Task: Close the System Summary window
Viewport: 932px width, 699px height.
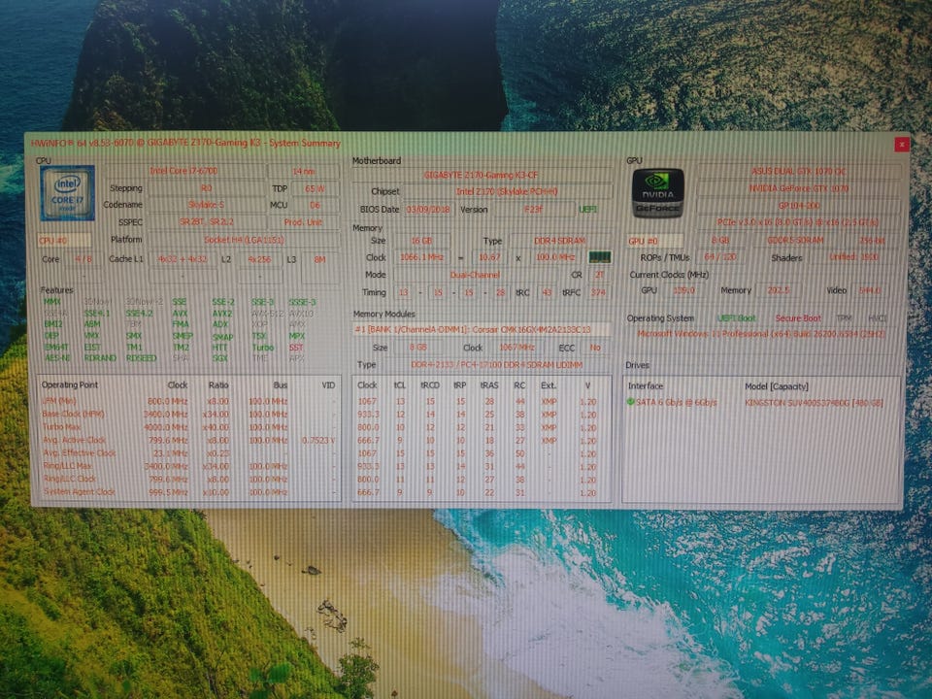Action: pos(902,144)
